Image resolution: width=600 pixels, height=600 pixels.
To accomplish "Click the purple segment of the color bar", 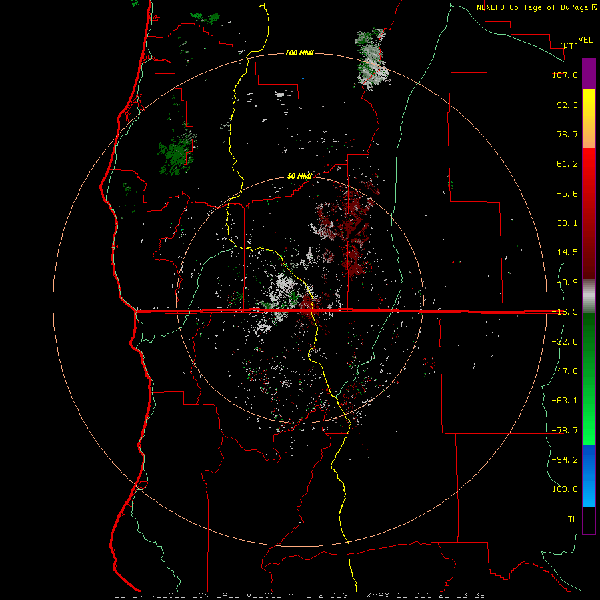I will coord(589,74).
